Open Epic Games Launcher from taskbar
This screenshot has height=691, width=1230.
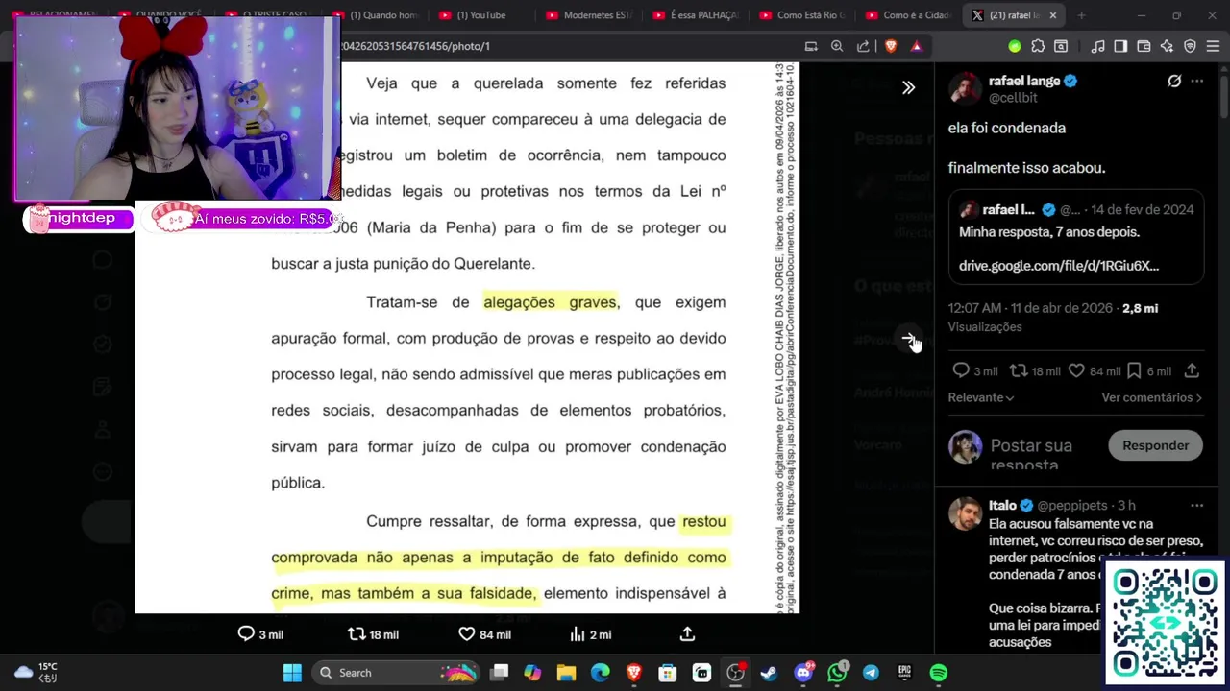pyautogui.click(x=904, y=673)
